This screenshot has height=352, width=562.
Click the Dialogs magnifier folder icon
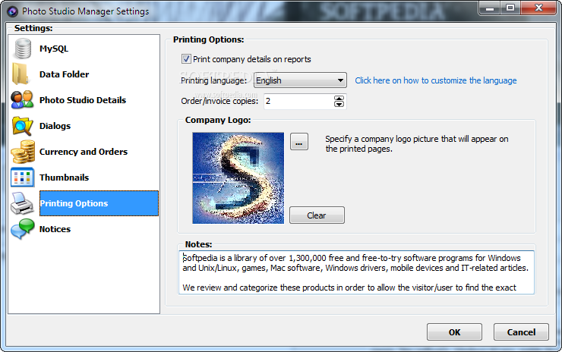tap(22, 126)
